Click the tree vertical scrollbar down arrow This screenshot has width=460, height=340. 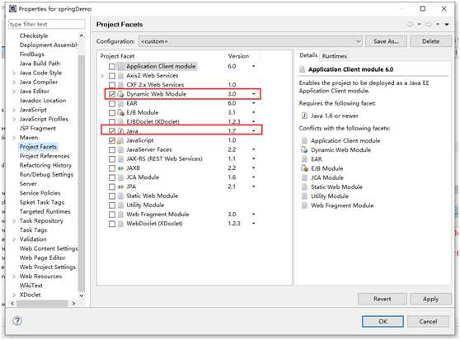pyautogui.click(x=82, y=295)
